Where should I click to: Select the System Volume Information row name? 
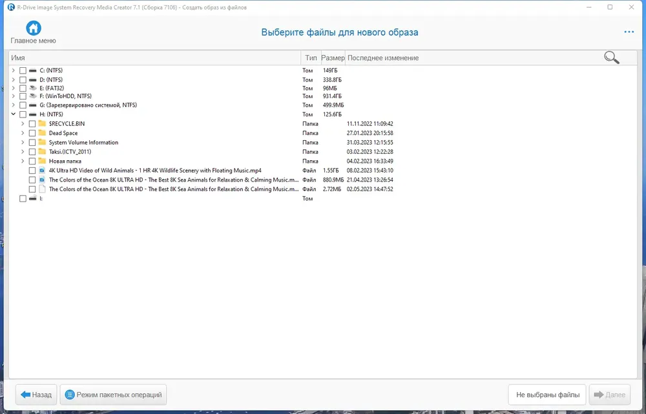pos(83,142)
